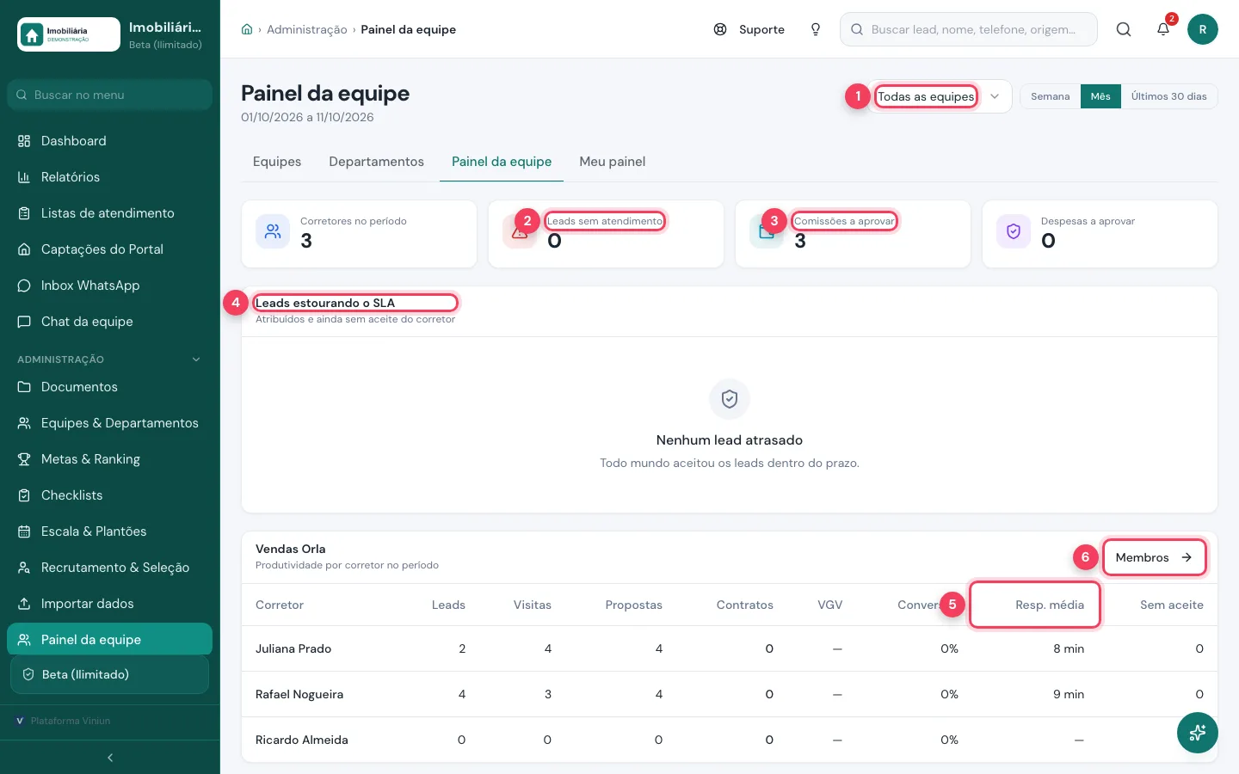Open the Dashboard sidebar item

click(109, 141)
